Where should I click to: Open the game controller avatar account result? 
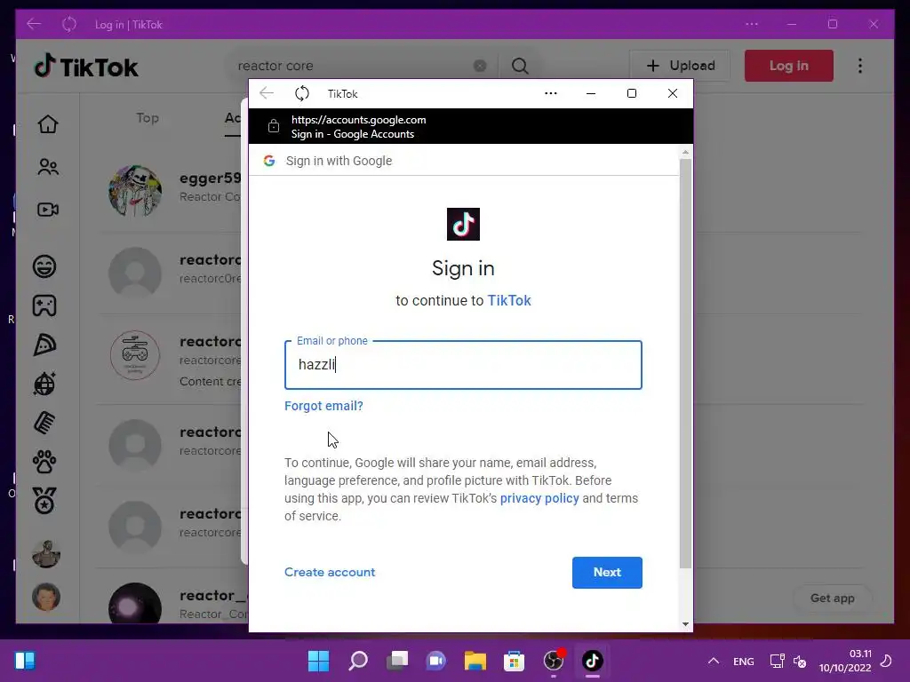point(135,355)
